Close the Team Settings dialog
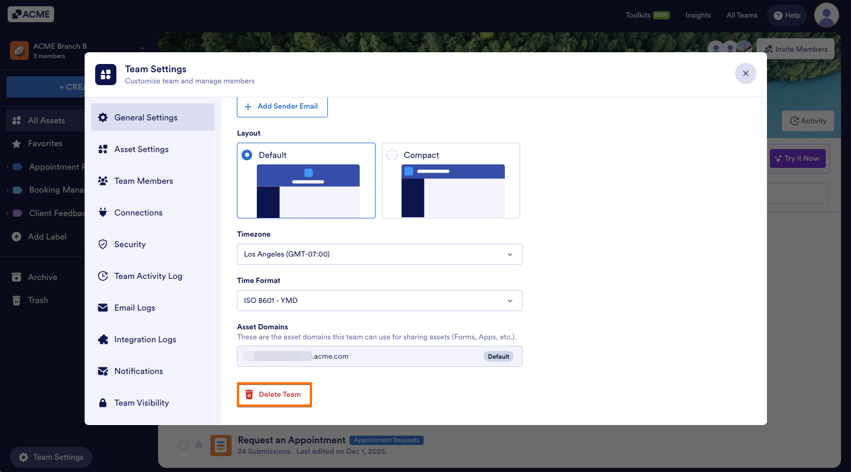Viewport: 851px width, 472px height. click(746, 73)
